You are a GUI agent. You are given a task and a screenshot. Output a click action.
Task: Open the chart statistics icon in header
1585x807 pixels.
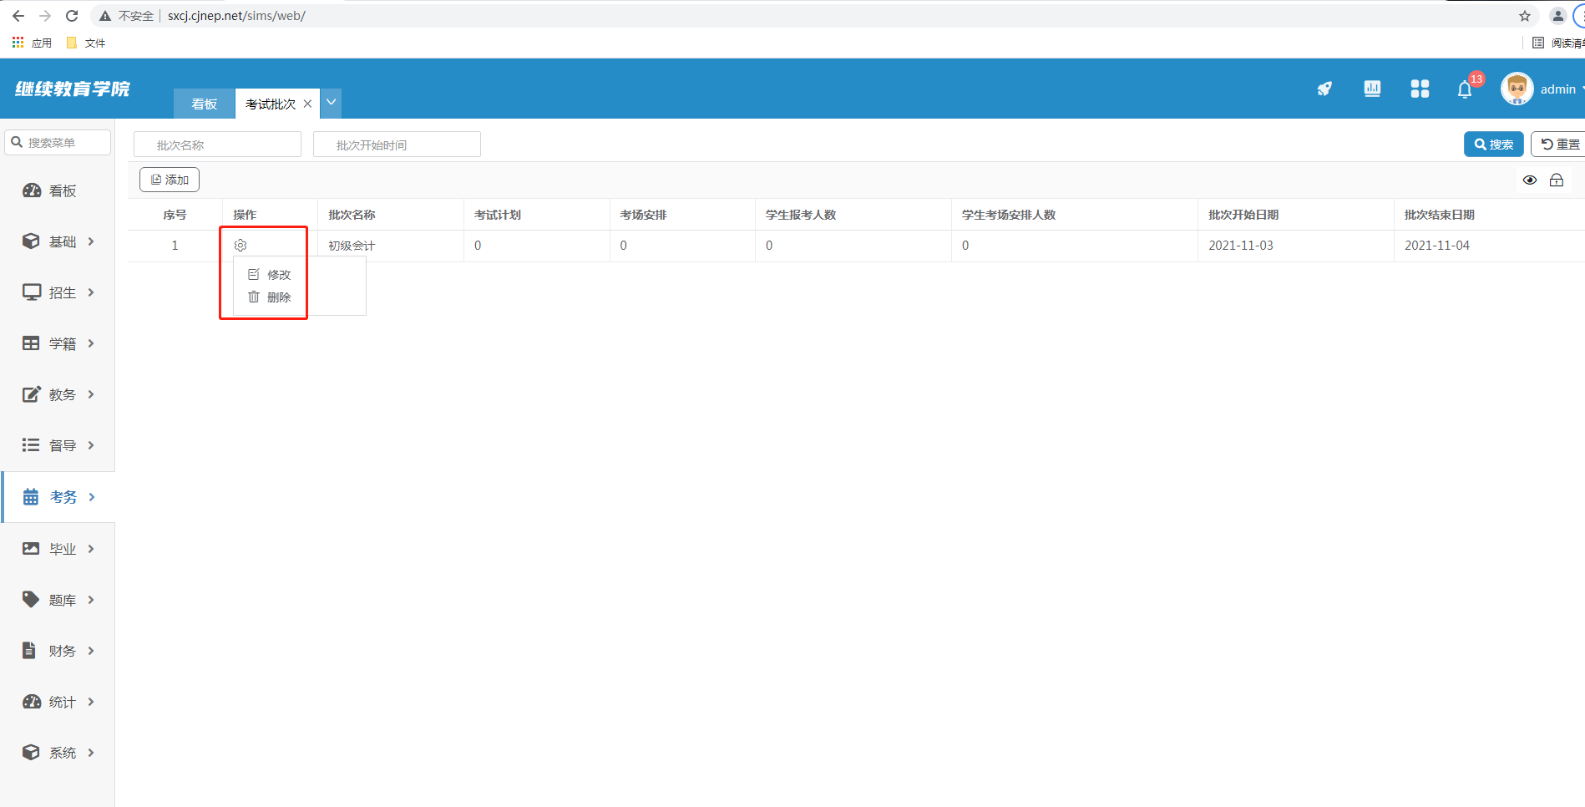point(1372,89)
